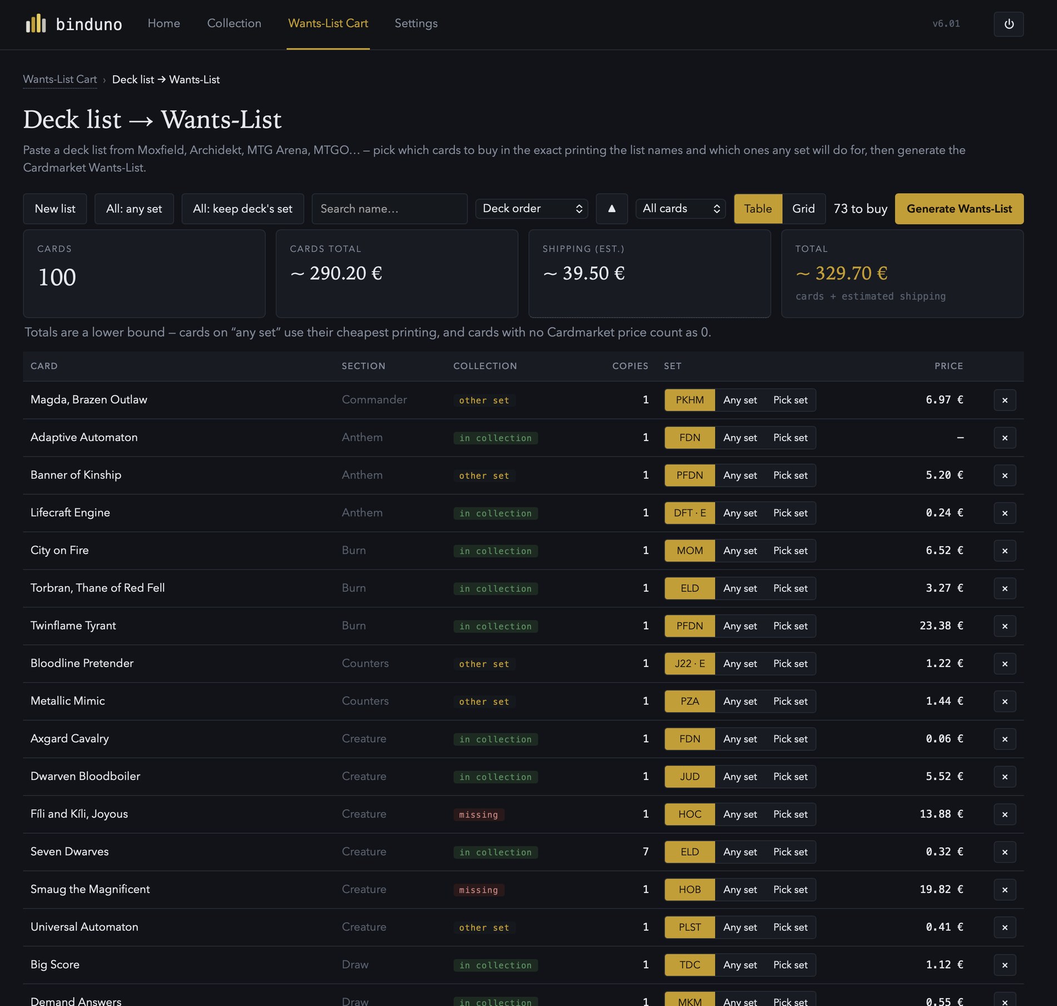Viewport: 1057px width, 1006px height.
Task: Delete Fíli and Kíli, Joyous row
Action: [x=1005, y=814]
